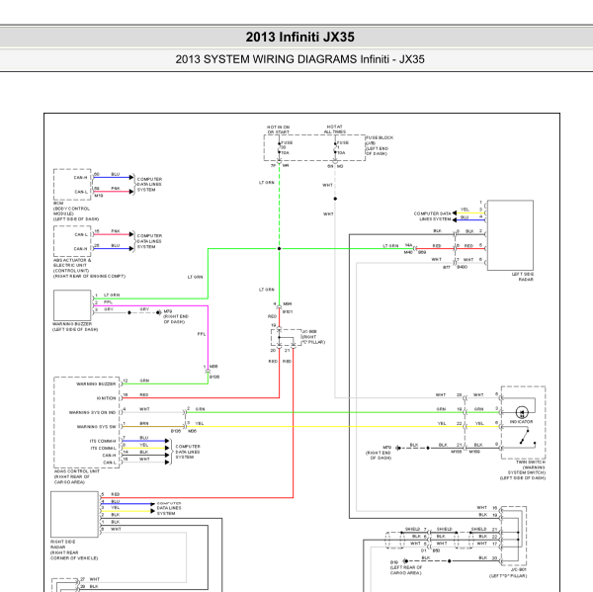
Task: Select the 'LEFT SIDE RADAR' caption
Action: click(x=523, y=277)
